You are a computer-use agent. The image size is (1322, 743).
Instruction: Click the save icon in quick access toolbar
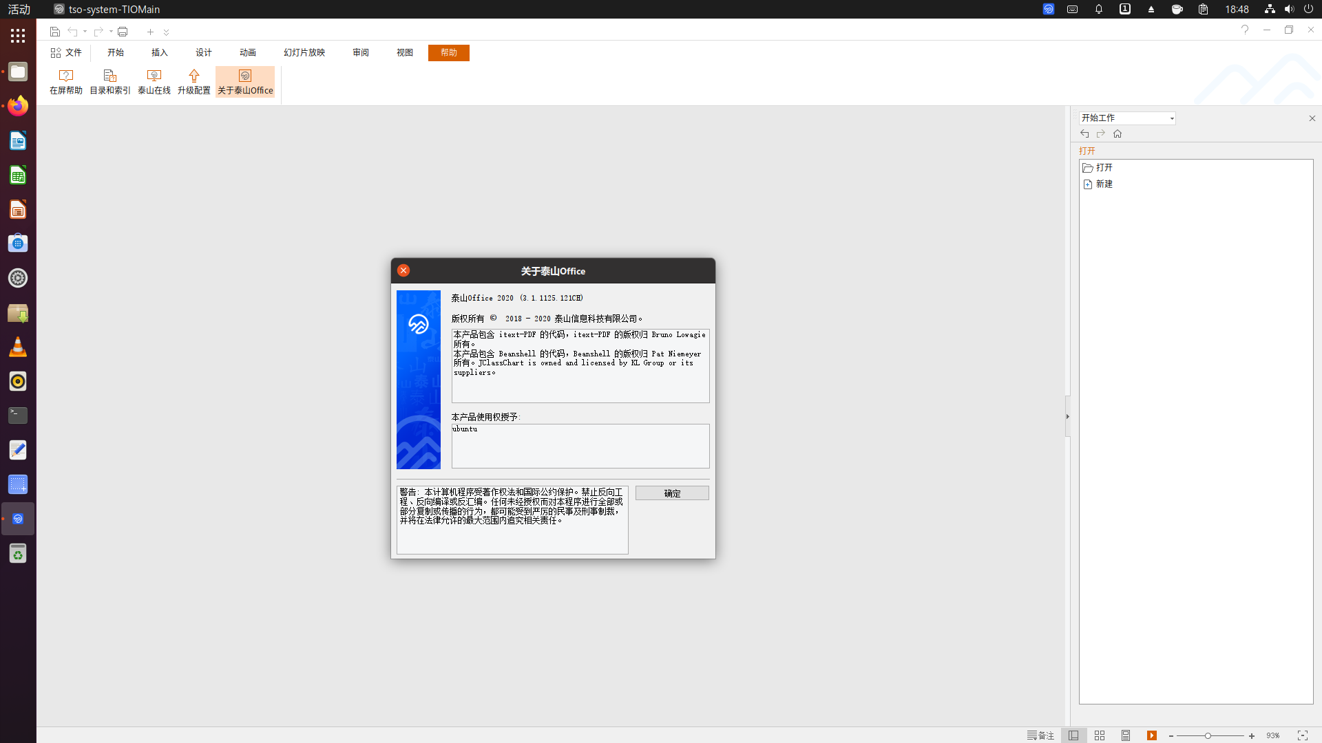(x=55, y=32)
